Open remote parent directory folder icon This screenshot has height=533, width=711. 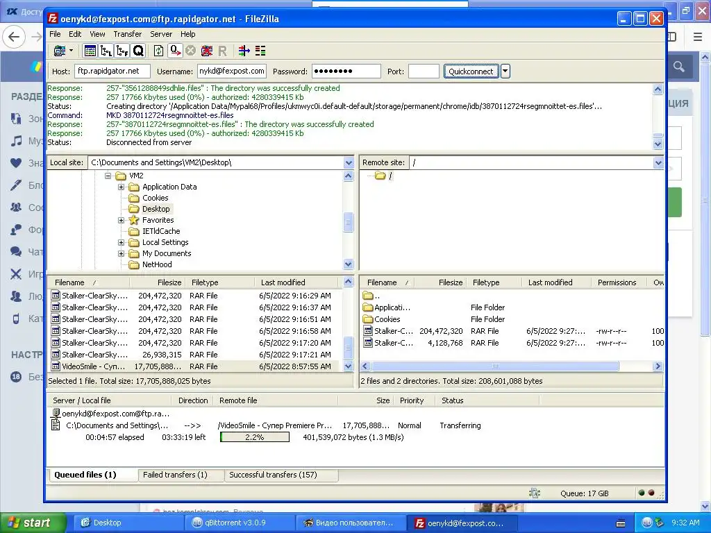(x=368, y=296)
